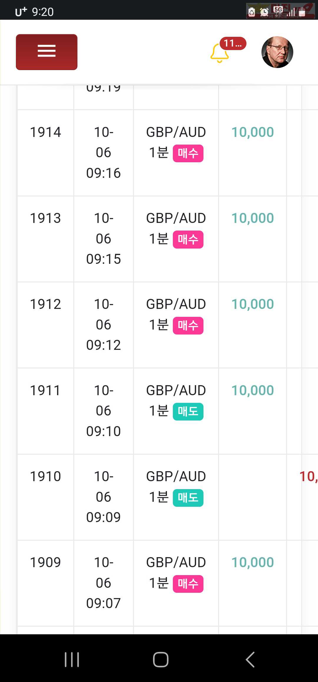Screen dimensions: 318x682
Task: Tap the 5G signal indicator
Action: coord(278,9)
